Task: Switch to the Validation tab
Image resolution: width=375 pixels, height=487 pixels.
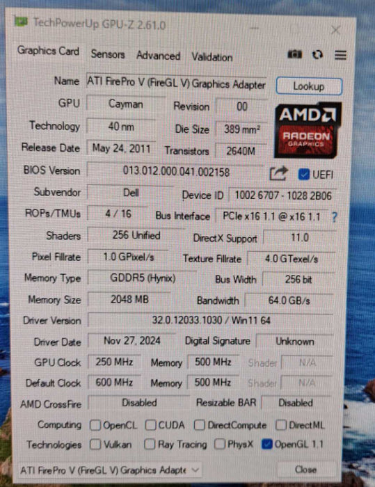Action: click(212, 57)
